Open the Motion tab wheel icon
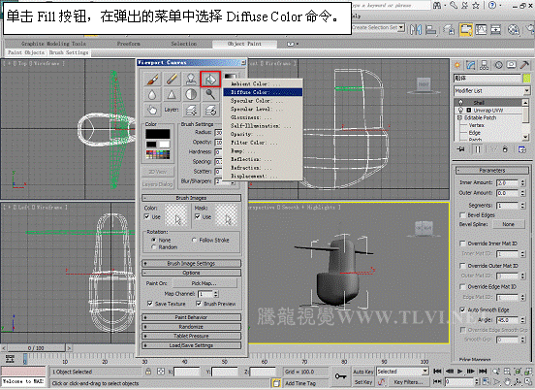 coord(498,65)
